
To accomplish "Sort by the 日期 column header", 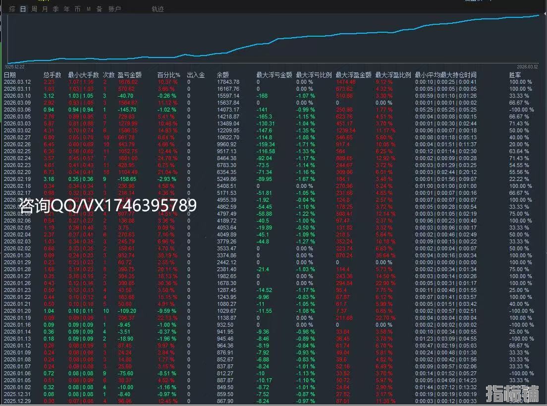I will 10,75.
